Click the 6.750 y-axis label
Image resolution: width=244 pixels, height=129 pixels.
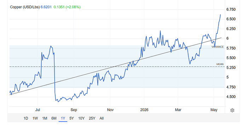231,9
